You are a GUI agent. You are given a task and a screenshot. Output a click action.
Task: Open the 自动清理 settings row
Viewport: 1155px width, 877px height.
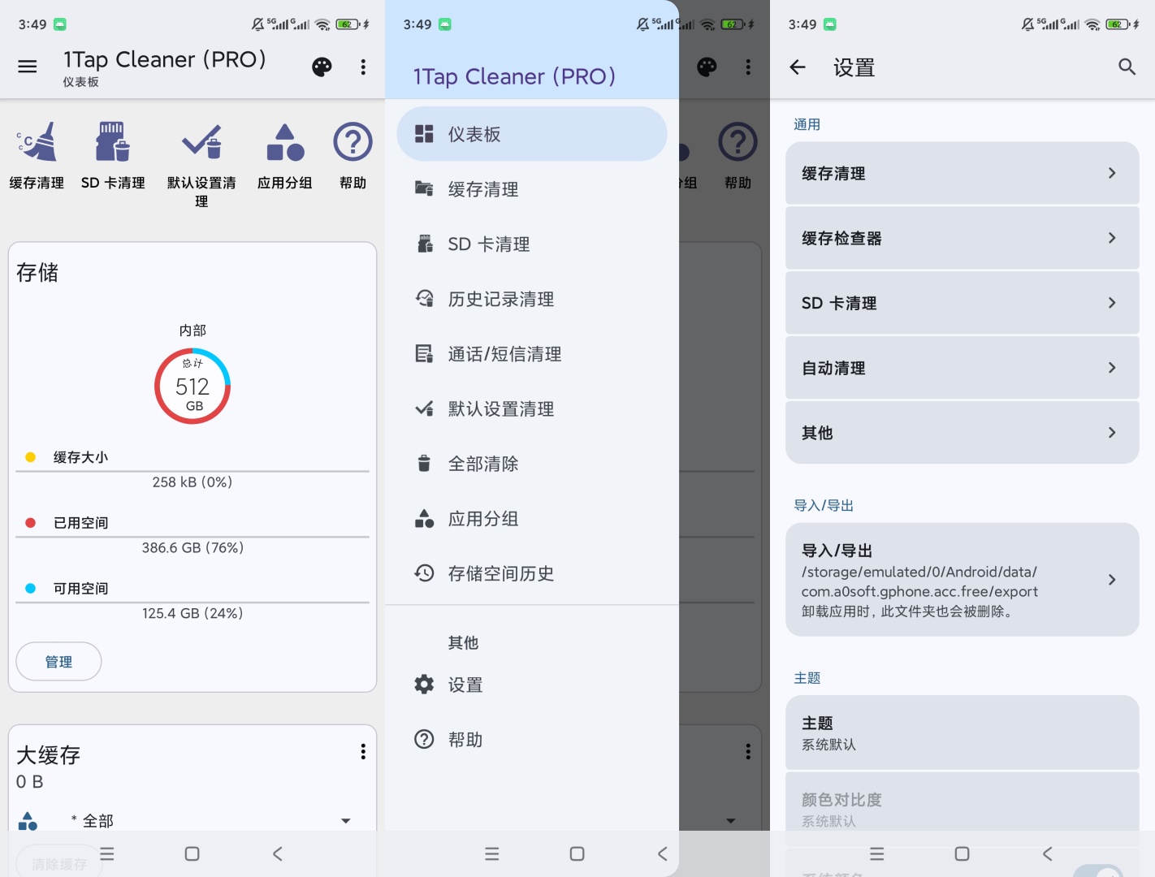[962, 368]
